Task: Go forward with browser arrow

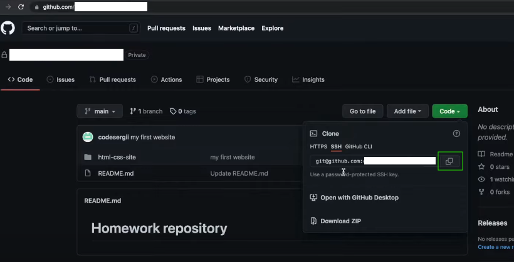Action: [x=8, y=7]
